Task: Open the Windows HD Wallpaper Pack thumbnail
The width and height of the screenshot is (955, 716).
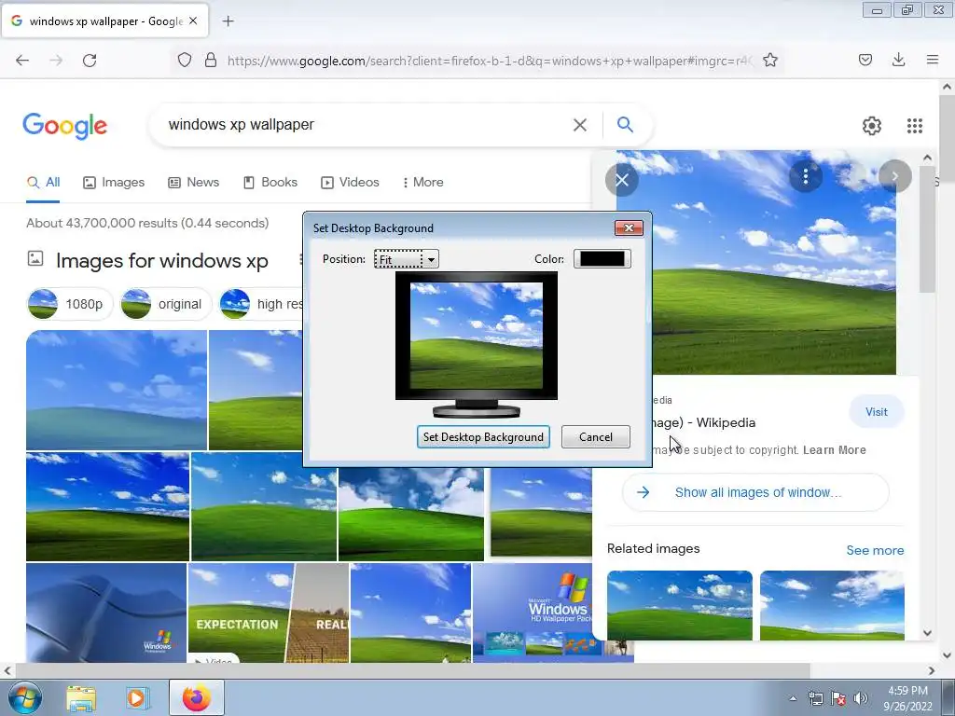Action: [x=533, y=613]
